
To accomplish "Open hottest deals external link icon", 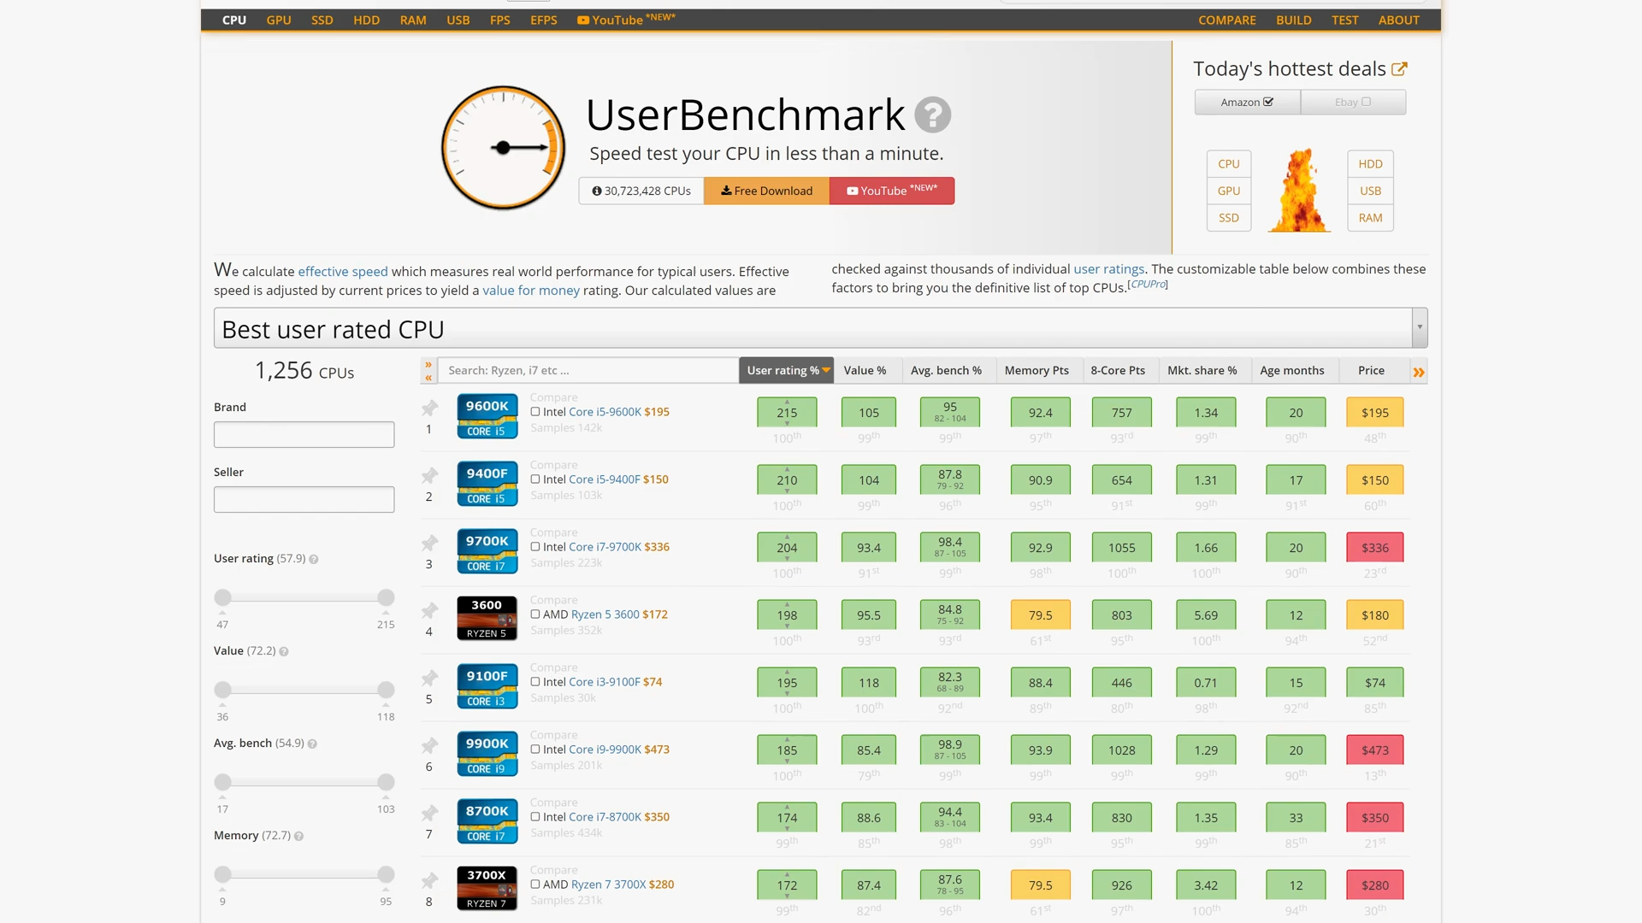I will click(x=1399, y=68).
